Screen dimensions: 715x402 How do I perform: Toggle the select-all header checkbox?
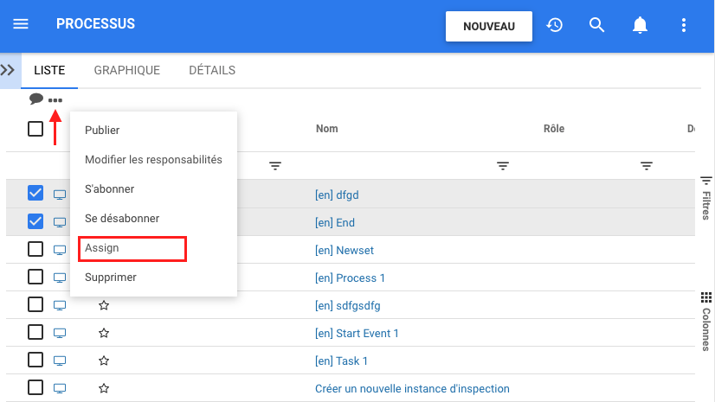35,129
